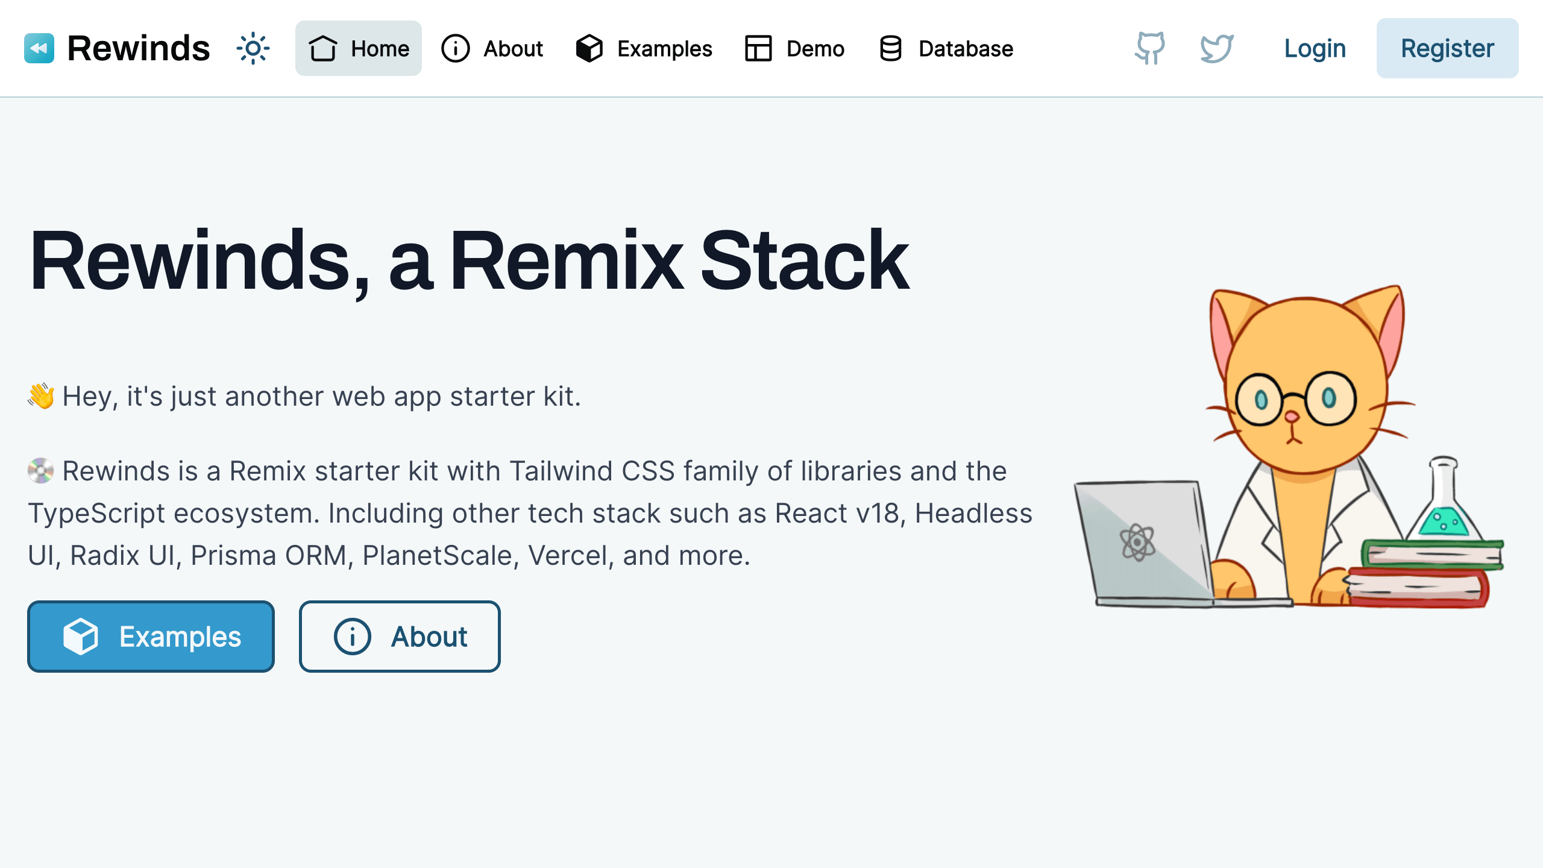Screen dimensions: 1543x868
Task: Open the GitHub icon link
Action: pos(1150,48)
